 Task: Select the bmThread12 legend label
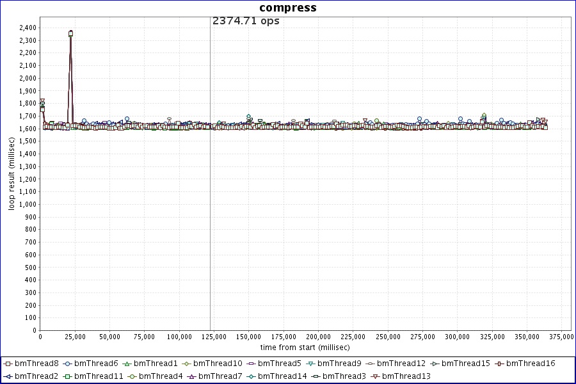click(401, 364)
